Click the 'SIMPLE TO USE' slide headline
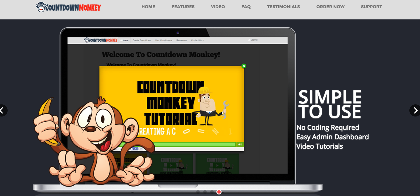This screenshot has height=196, width=420. [x=330, y=104]
